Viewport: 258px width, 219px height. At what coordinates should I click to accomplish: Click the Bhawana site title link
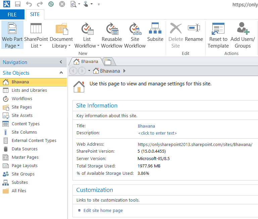(146, 126)
